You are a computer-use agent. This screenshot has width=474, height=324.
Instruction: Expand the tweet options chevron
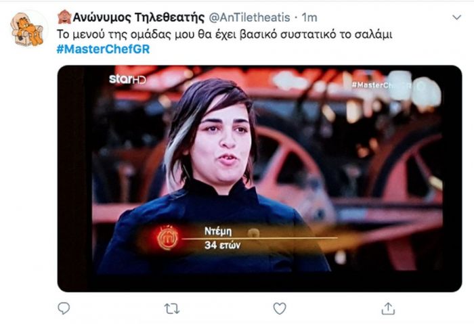click(456, 18)
